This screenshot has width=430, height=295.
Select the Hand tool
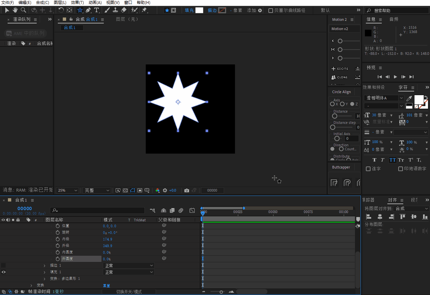point(15,10)
